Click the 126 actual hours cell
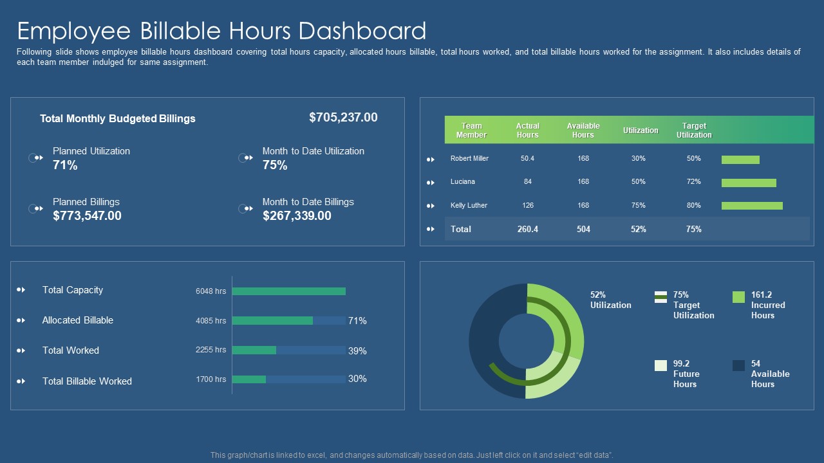The image size is (824, 463). click(528, 206)
